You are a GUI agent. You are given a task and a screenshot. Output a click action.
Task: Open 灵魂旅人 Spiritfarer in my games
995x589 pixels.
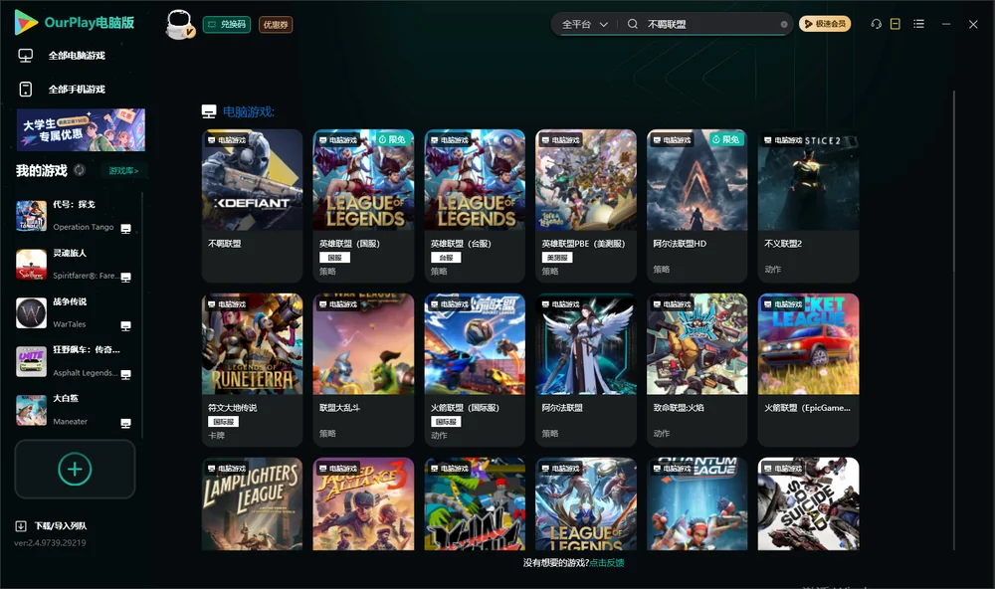pyautogui.click(x=73, y=264)
